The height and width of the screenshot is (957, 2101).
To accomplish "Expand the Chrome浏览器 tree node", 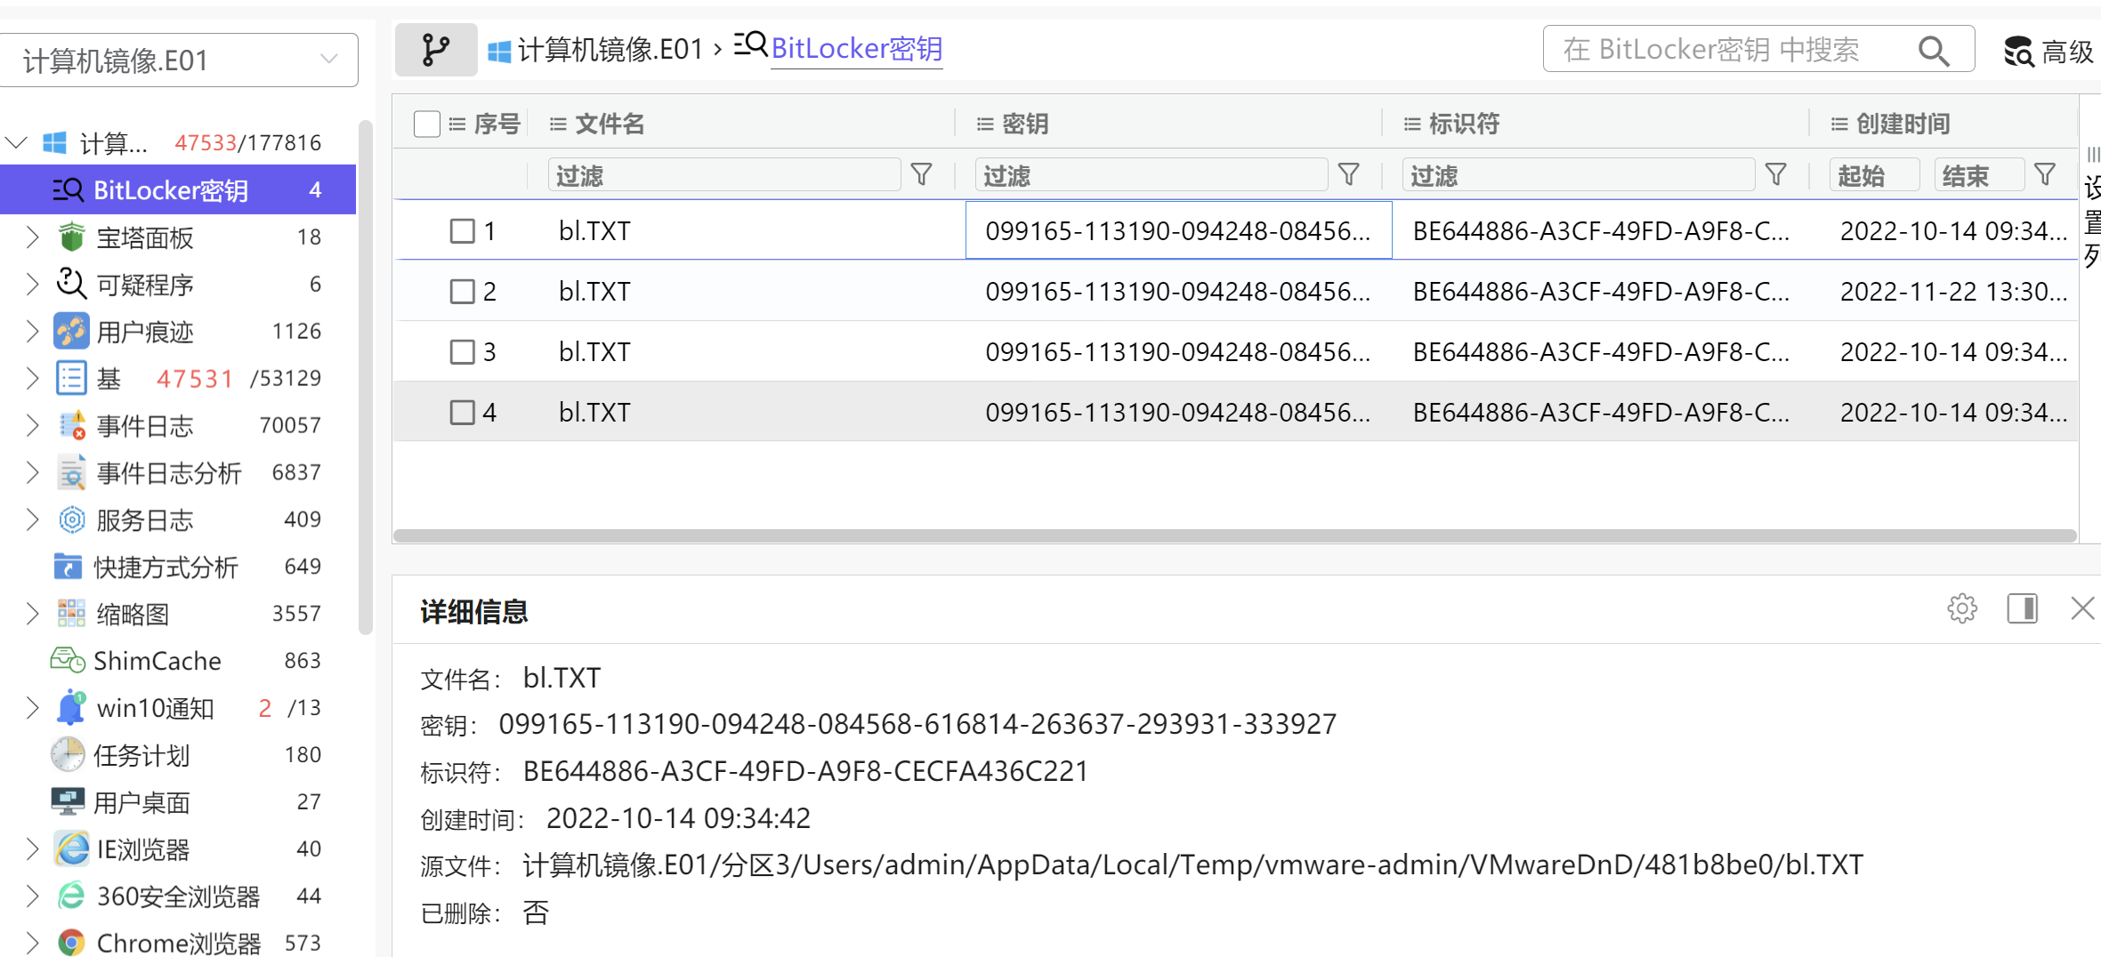I will coord(33,943).
